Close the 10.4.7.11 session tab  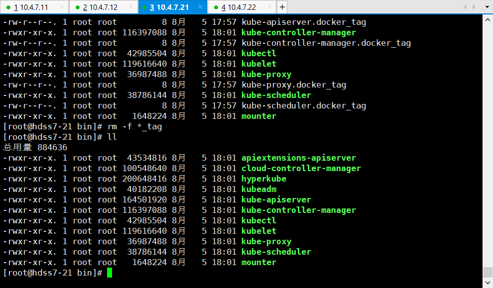[x=62, y=7]
